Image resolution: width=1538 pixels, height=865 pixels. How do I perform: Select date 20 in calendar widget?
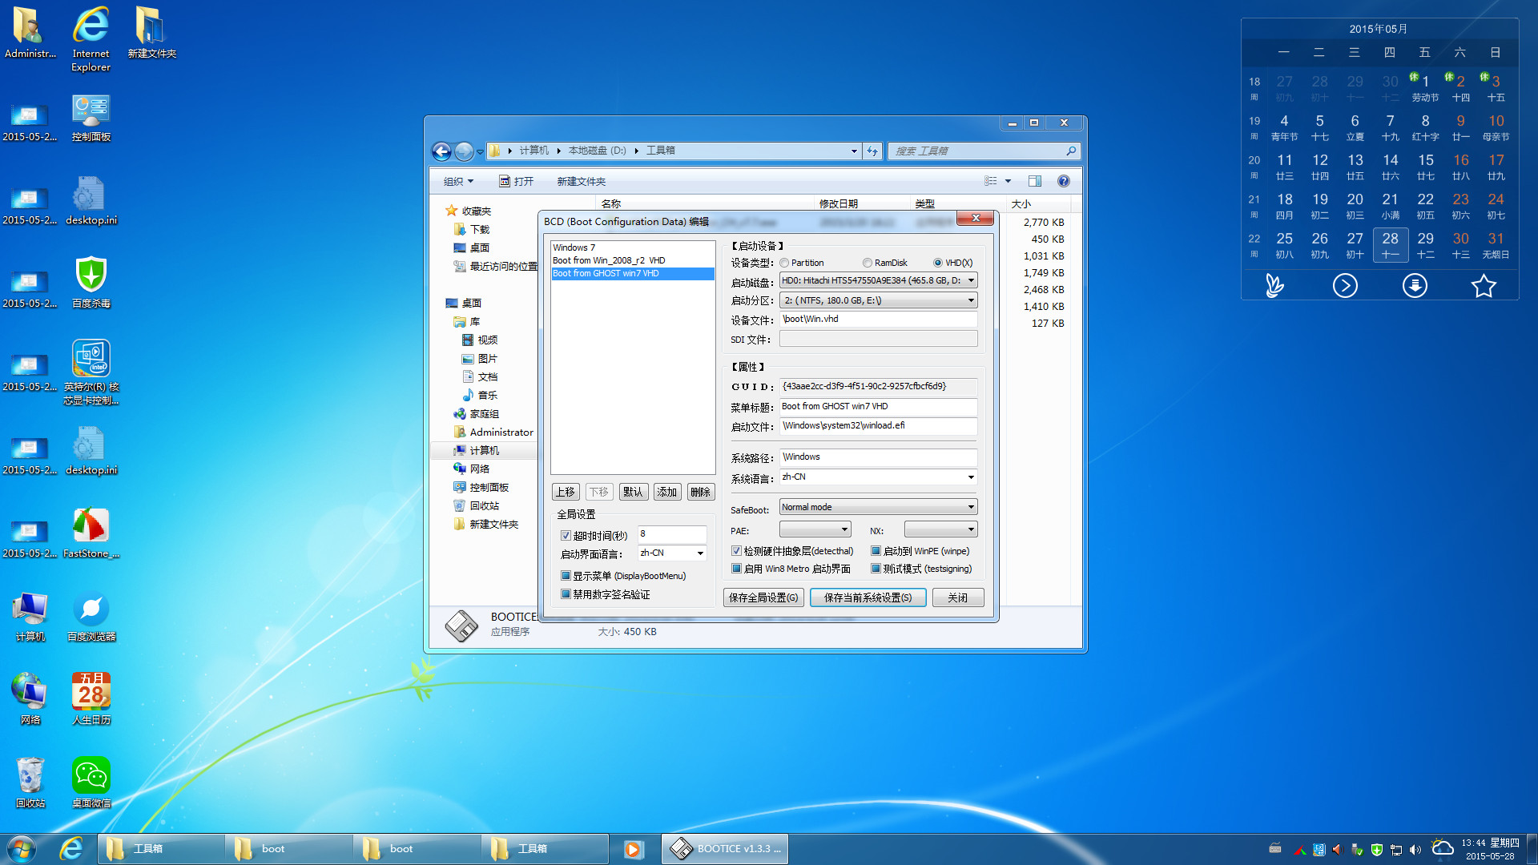pyautogui.click(x=1355, y=206)
